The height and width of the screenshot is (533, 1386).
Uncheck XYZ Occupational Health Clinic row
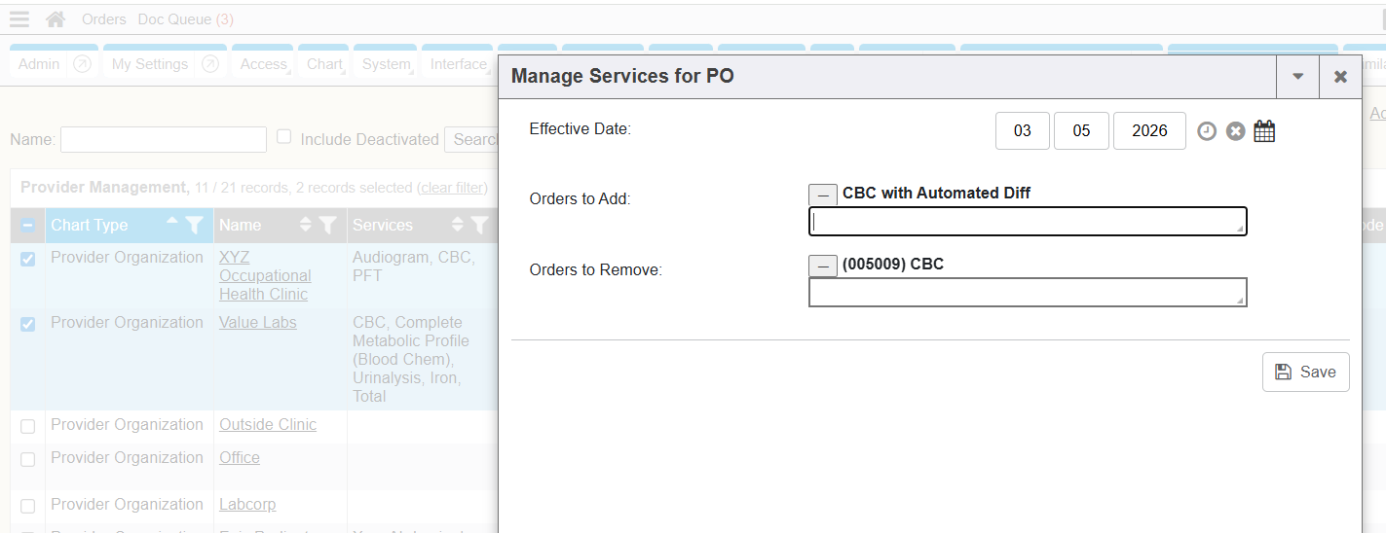point(27,259)
